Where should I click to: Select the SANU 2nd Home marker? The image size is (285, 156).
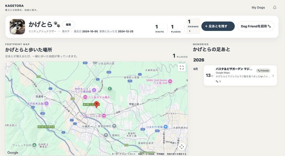coord(170,82)
